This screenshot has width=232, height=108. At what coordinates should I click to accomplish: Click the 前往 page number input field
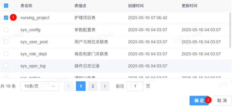click(x=135, y=86)
